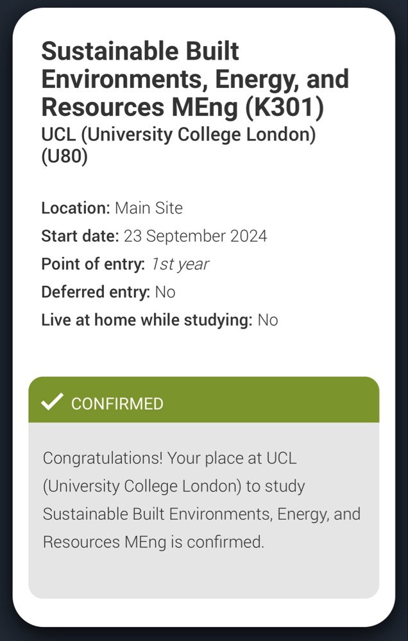408x641 pixels.
Task: Click the Deferred entry: No row
Action: coord(108,292)
